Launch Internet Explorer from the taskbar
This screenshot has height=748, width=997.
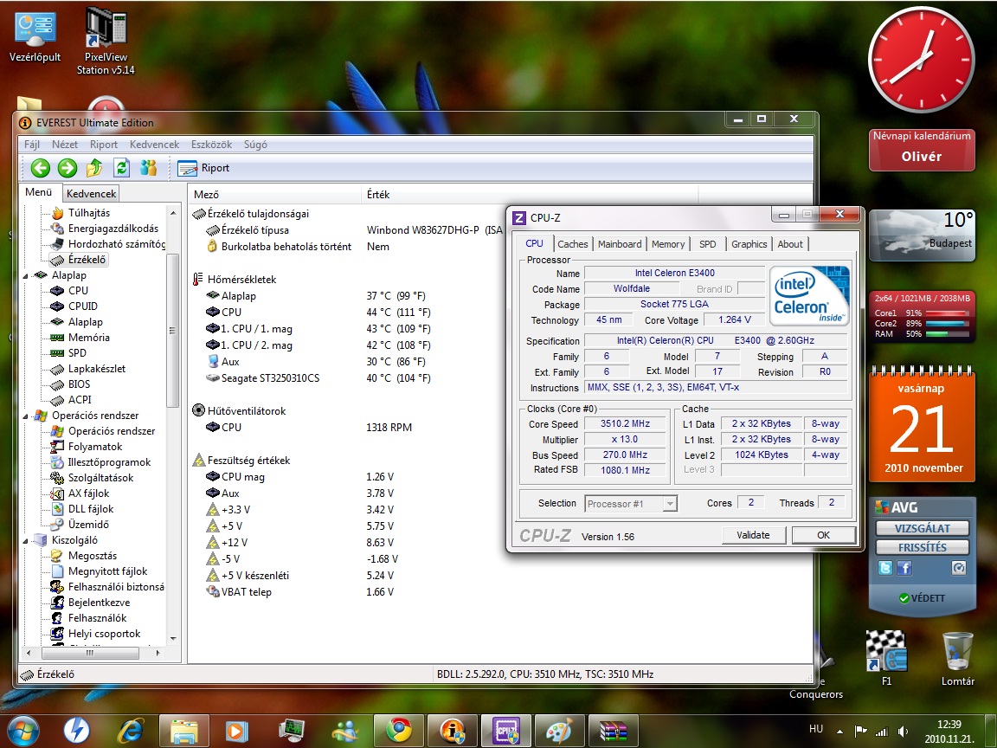pos(131,731)
